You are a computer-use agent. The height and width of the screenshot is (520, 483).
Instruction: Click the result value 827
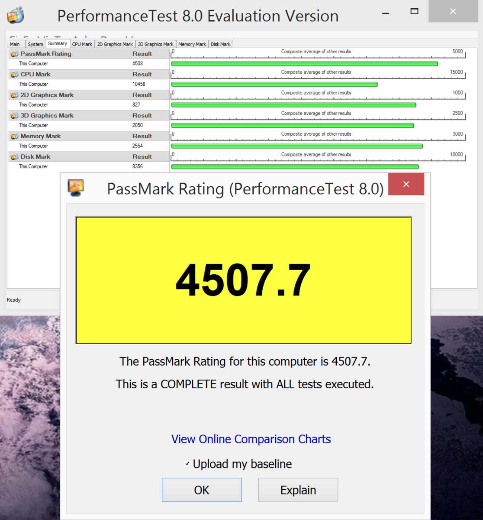136,105
